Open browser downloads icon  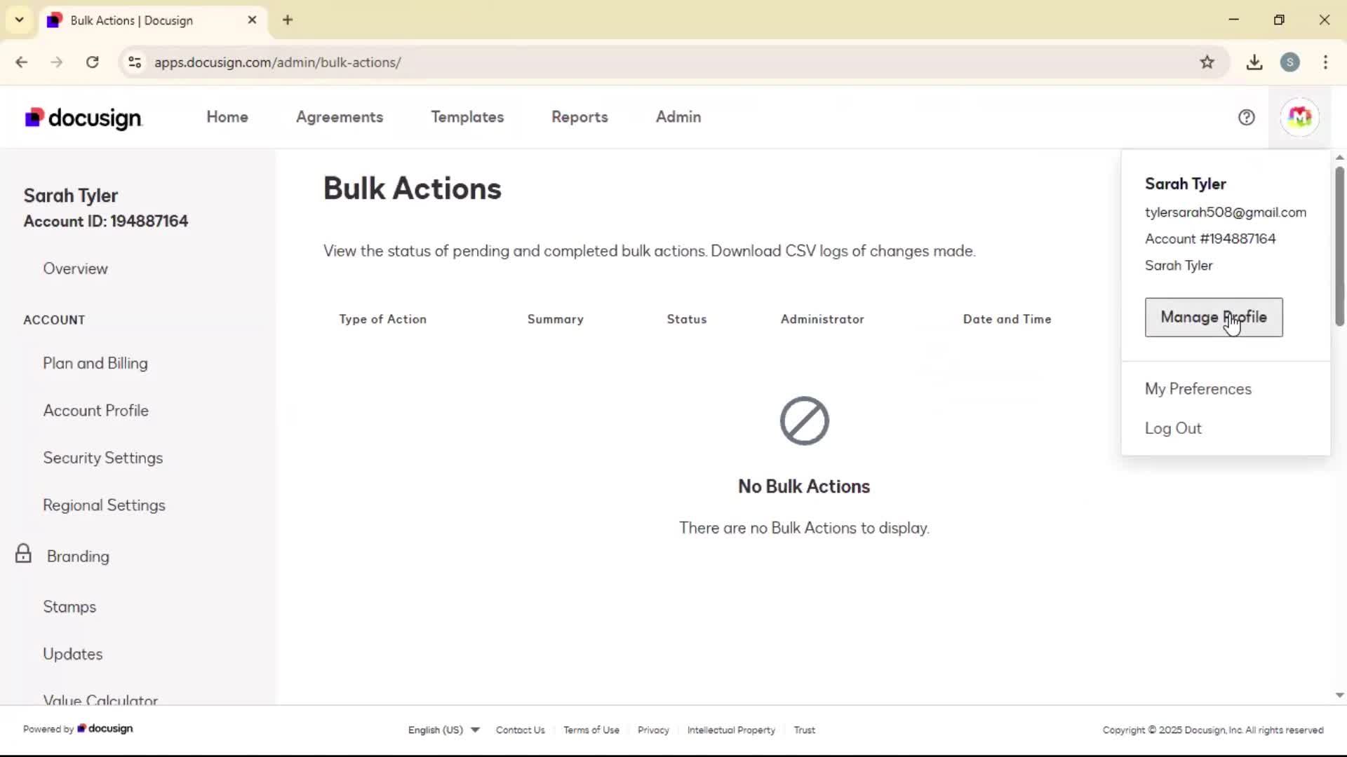1254,62
